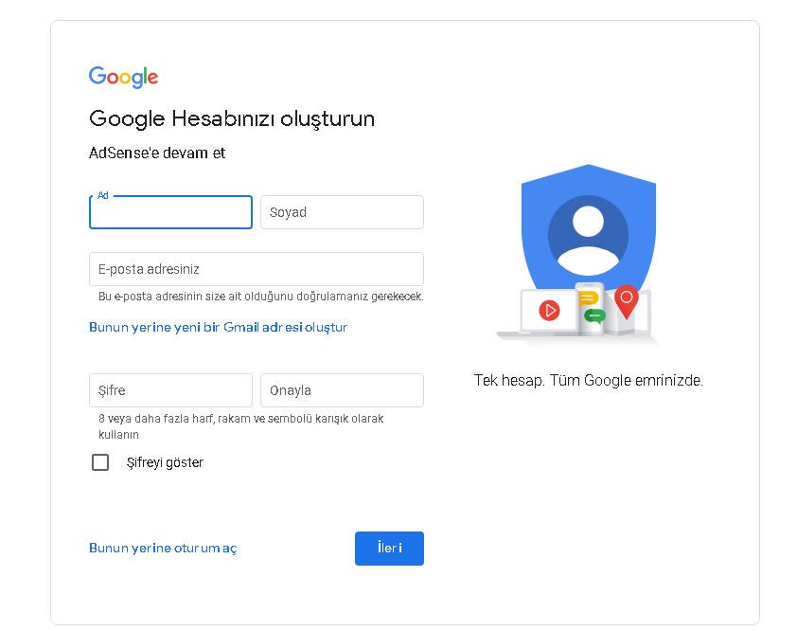Focus the Ad first name field
Image resolution: width=797 pixels, height=631 pixels.
(x=170, y=212)
